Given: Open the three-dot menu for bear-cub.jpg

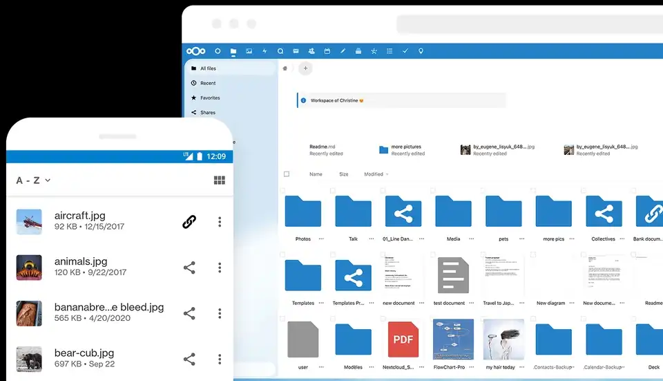Looking at the screenshot, I should (x=220, y=360).
